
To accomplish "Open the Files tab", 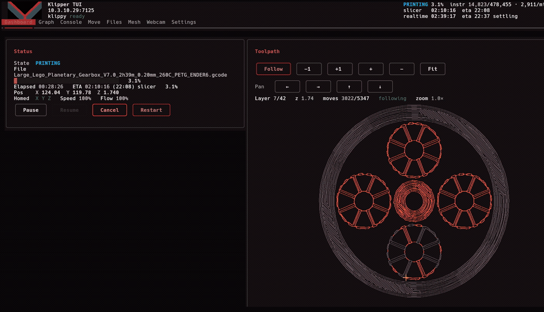I will (x=114, y=22).
